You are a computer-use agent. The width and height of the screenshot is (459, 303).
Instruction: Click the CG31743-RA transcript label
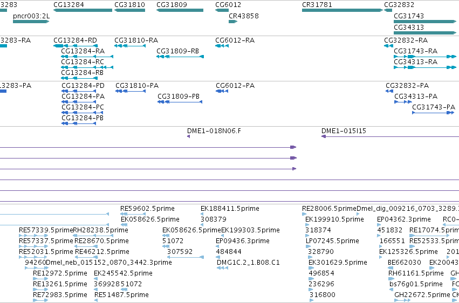(416, 51)
